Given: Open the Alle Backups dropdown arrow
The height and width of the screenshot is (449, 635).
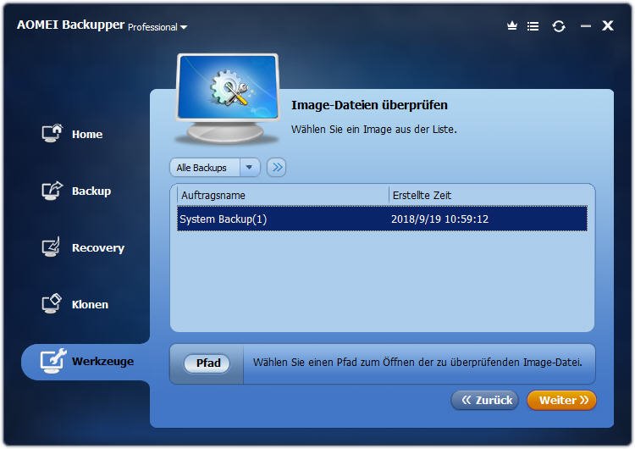Looking at the screenshot, I should 250,168.
